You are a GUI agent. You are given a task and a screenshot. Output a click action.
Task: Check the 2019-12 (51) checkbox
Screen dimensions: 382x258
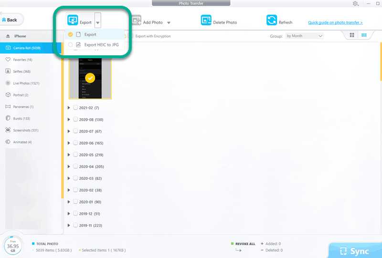[75, 213]
